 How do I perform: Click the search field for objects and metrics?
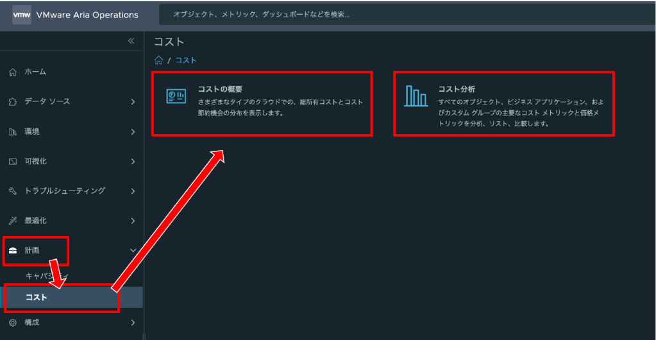407,15
